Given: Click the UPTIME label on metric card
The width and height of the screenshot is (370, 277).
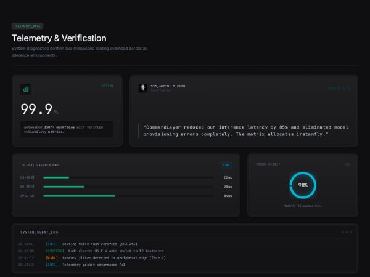Looking at the screenshot, I should click(107, 86).
